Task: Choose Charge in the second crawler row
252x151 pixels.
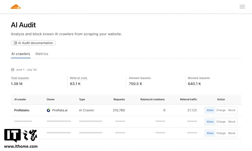Action: (x=221, y=122)
